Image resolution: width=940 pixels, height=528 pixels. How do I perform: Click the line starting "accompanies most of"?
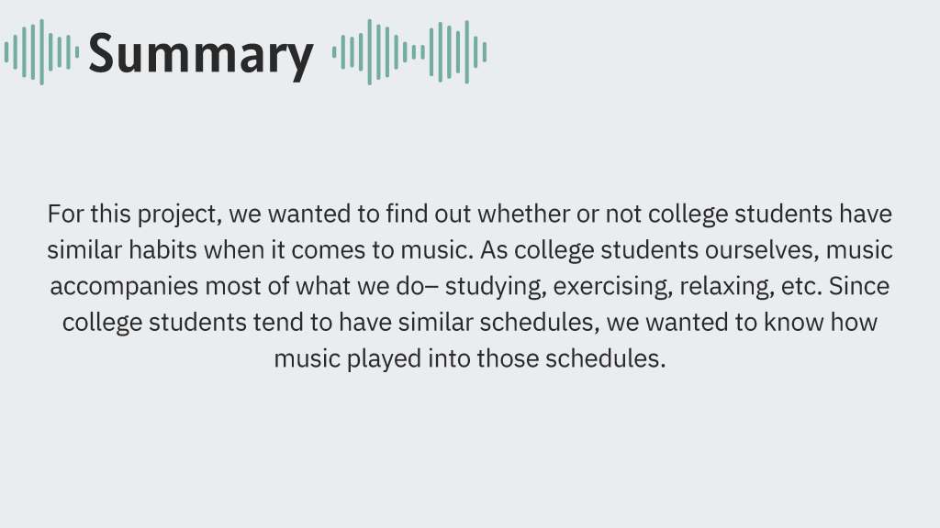click(x=470, y=286)
